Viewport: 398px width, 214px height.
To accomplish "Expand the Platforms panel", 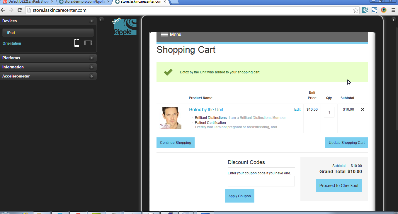I will coord(48,58).
